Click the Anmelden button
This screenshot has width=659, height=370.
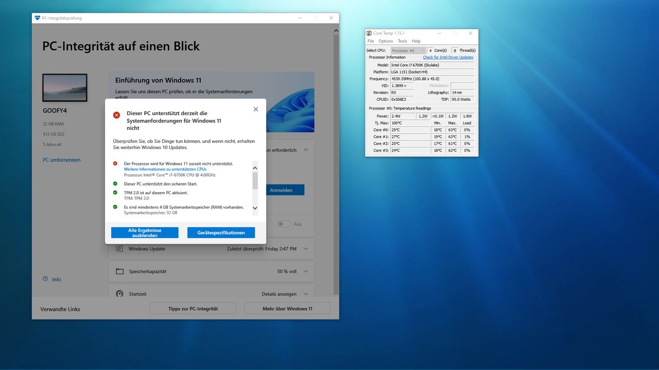point(281,190)
